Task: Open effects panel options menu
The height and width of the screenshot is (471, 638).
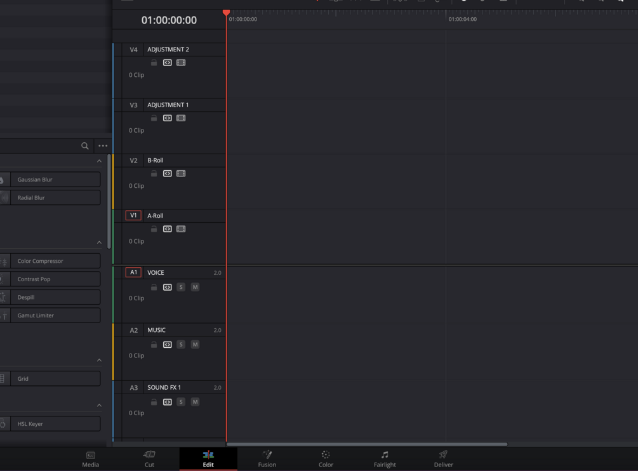Action: coord(103,145)
